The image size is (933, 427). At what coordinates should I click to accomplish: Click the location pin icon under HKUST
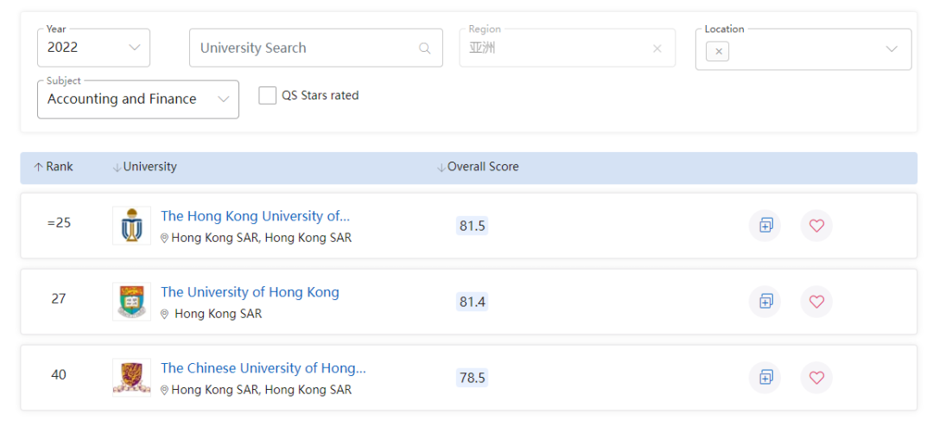click(x=165, y=239)
